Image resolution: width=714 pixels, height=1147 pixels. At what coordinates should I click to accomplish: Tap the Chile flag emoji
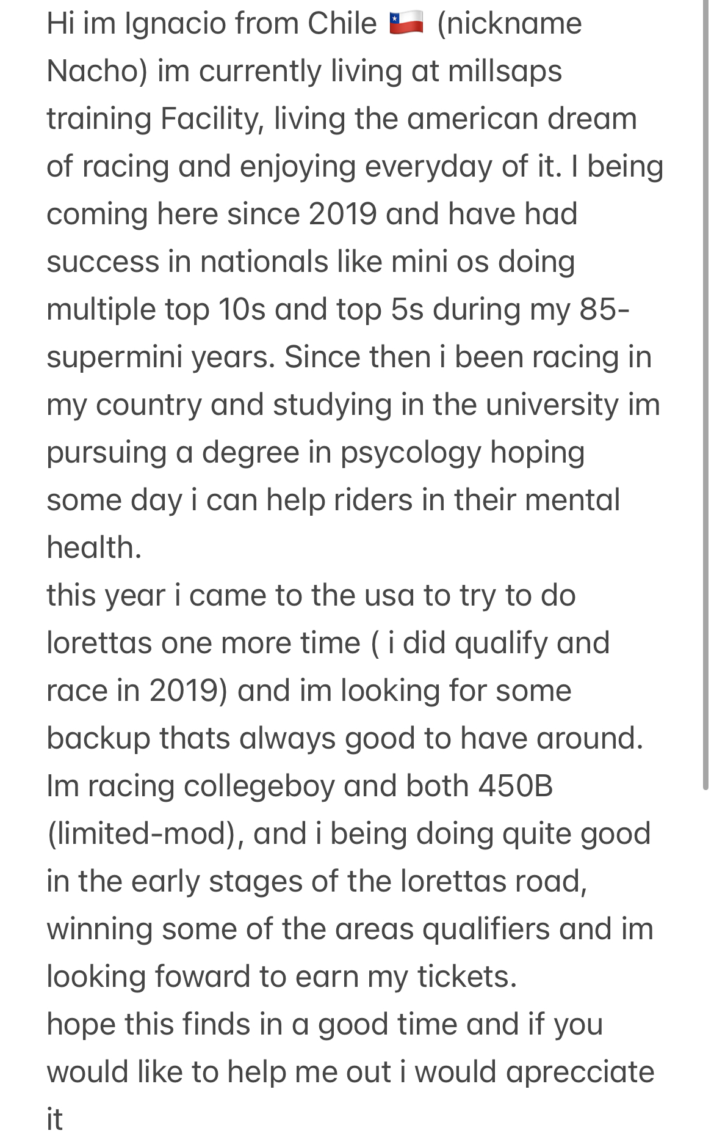coord(406,23)
